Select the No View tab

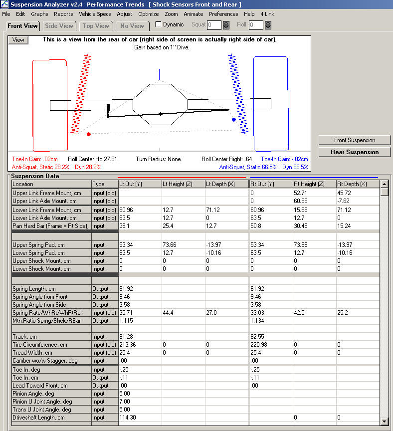pos(132,26)
